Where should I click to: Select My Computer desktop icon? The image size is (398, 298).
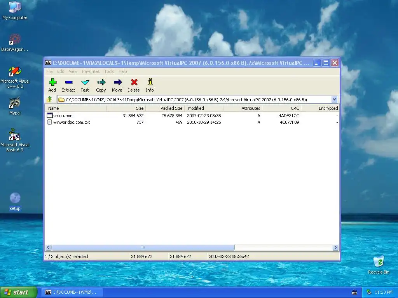[x=15, y=10]
